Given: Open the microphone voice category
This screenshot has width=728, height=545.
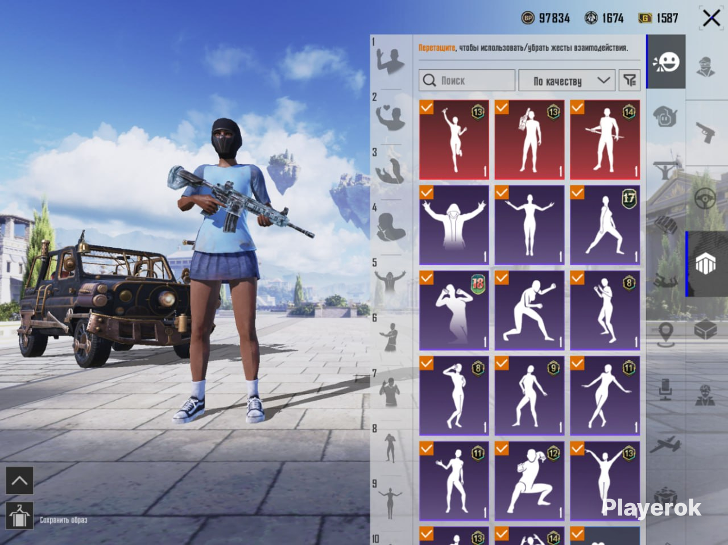Looking at the screenshot, I should click(665, 390).
